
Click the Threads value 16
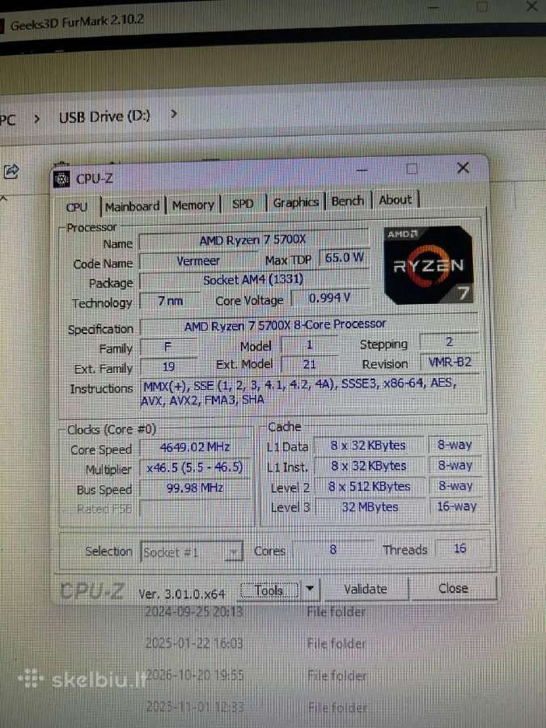click(x=459, y=548)
